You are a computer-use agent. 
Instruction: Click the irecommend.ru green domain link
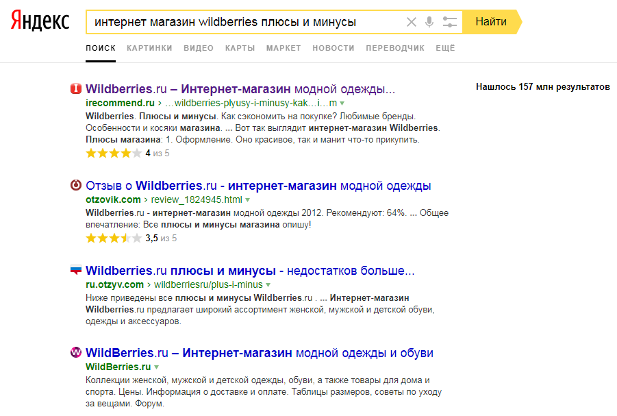click(120, 103)
